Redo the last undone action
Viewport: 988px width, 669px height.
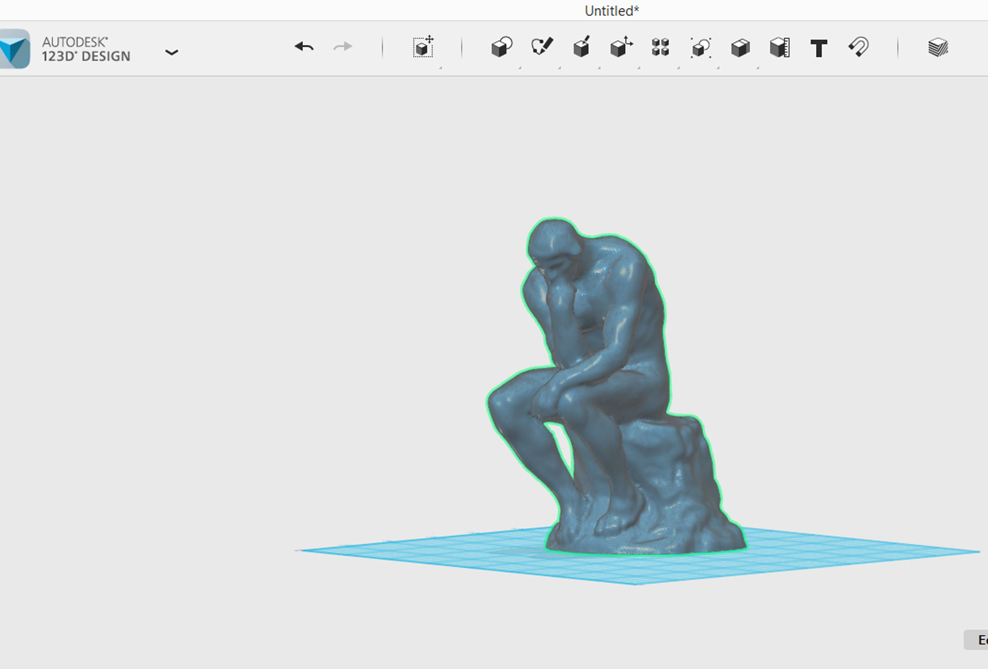[343, 47]
